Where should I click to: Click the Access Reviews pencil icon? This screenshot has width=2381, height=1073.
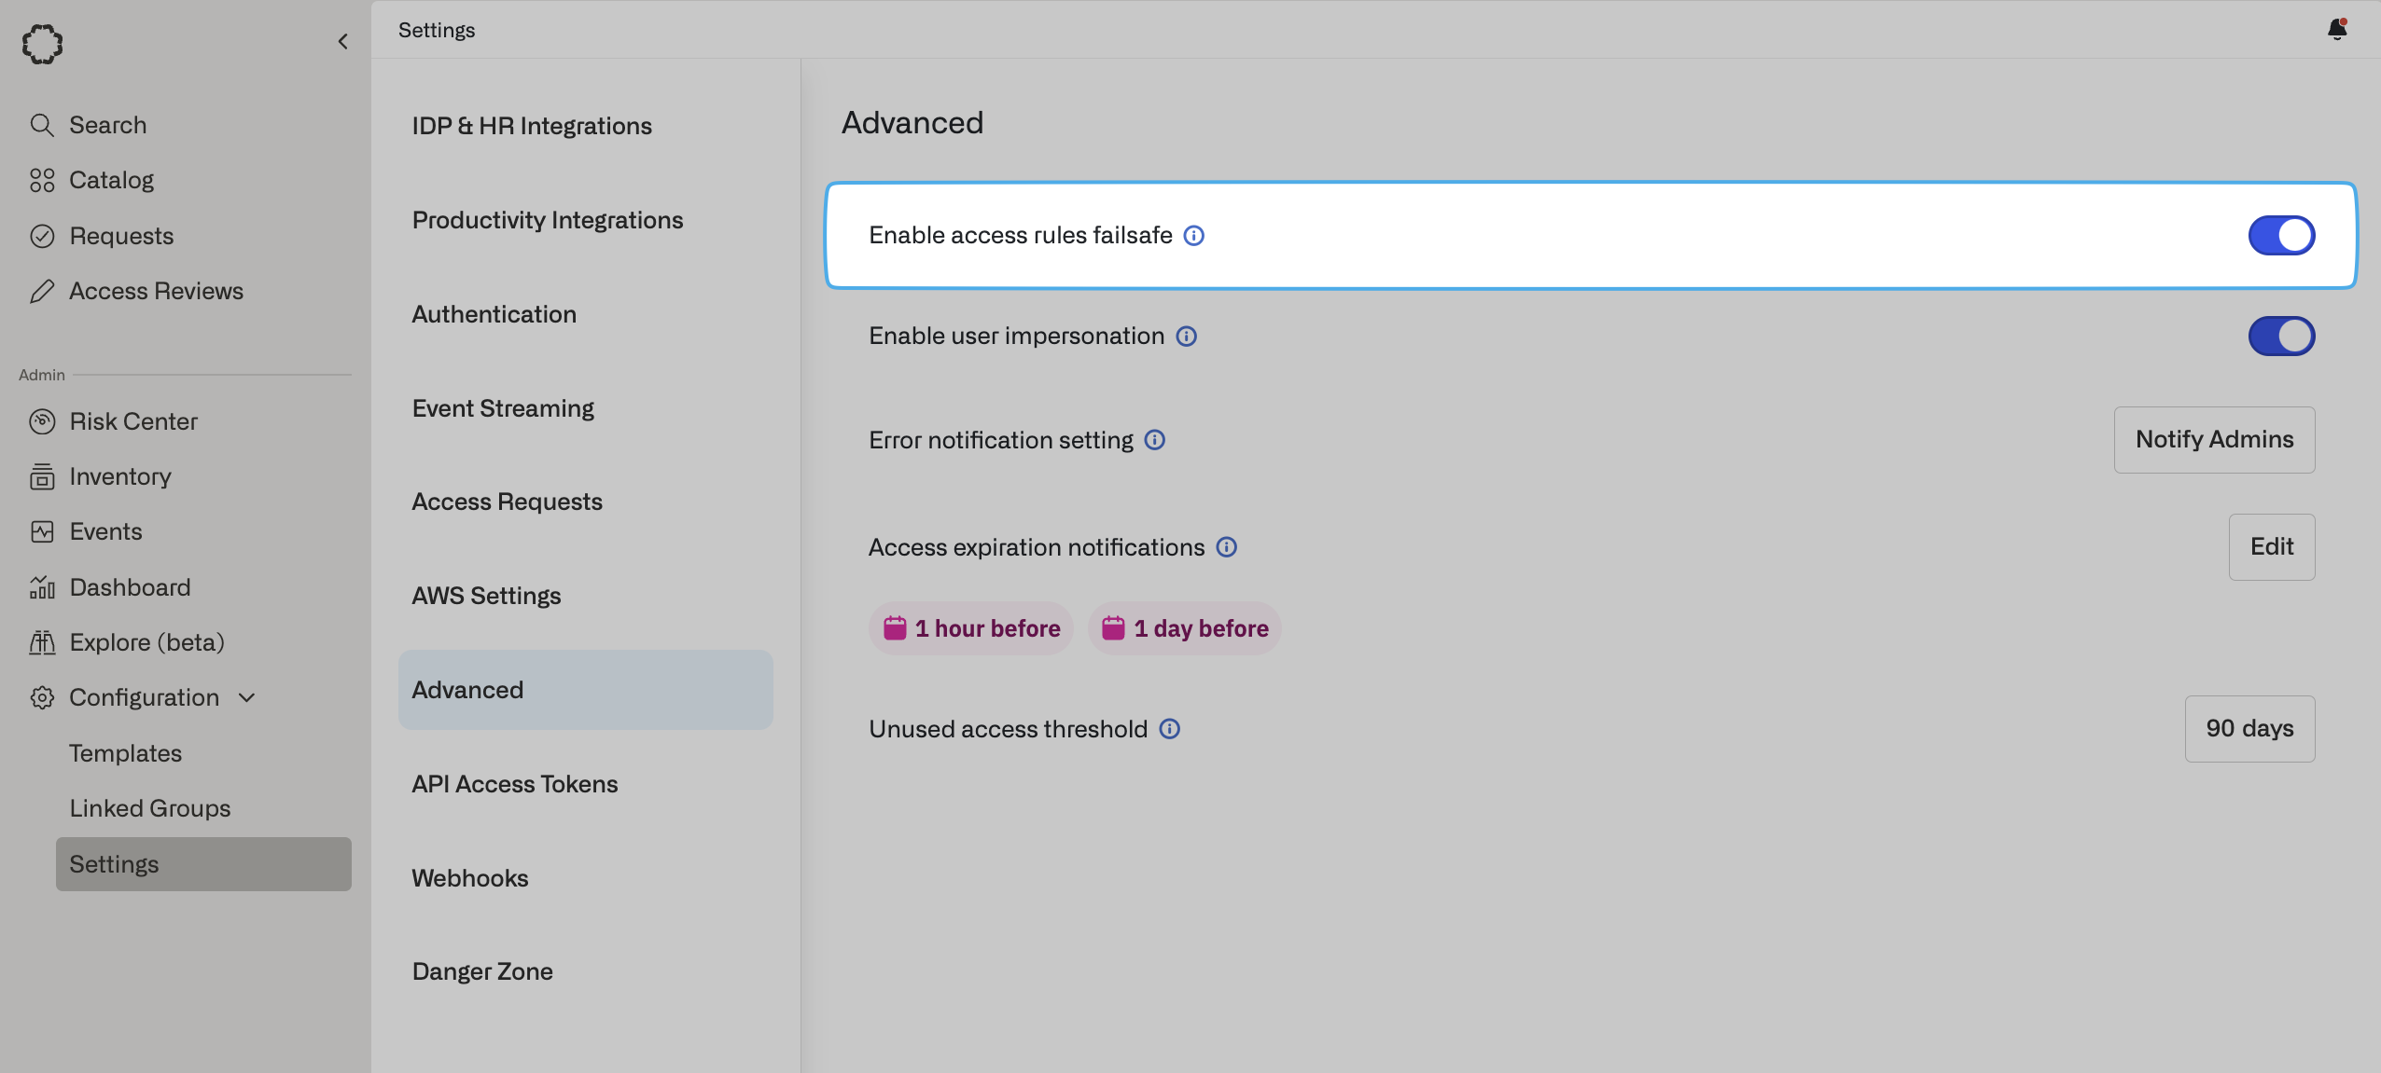coord(42,291)
